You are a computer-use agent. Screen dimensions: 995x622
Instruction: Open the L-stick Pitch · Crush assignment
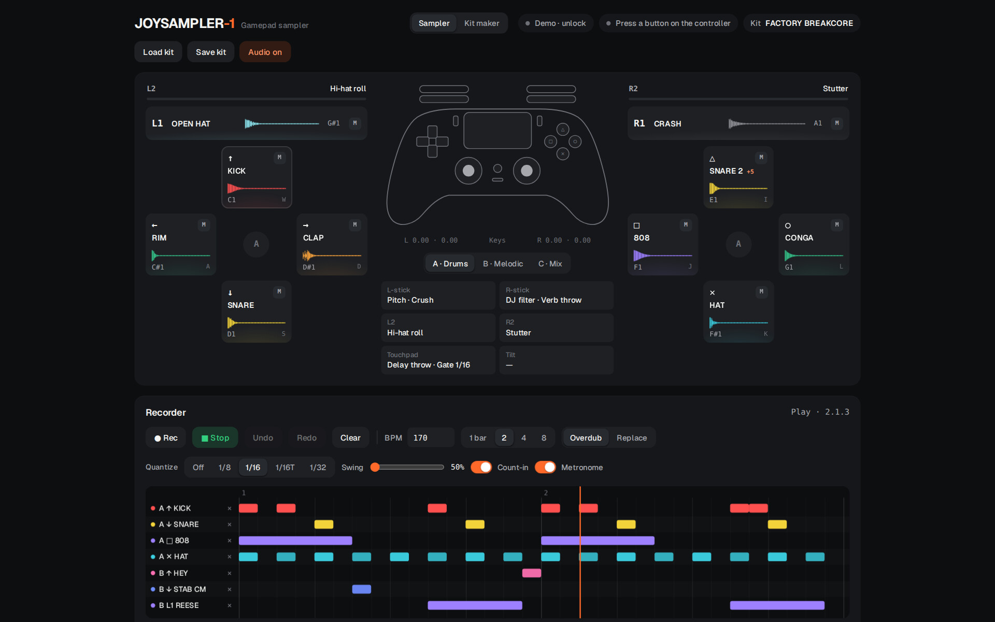click(x=438, y=295)
